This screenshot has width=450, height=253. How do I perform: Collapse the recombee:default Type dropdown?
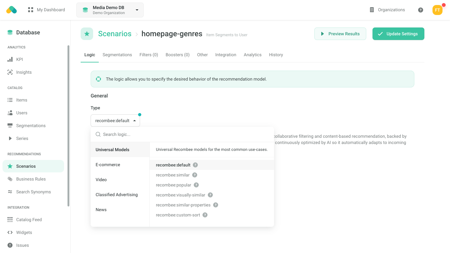tap(115, 121)
